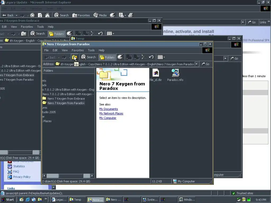Open IE Back history dropdown arrow
Viewport: 271px width, 203px height.
coord(16,15)
